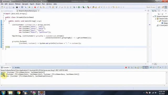Click the Windows Start button
Image resolution: width=168 pixels, height=95 pixels.
(x=3, y=93)
